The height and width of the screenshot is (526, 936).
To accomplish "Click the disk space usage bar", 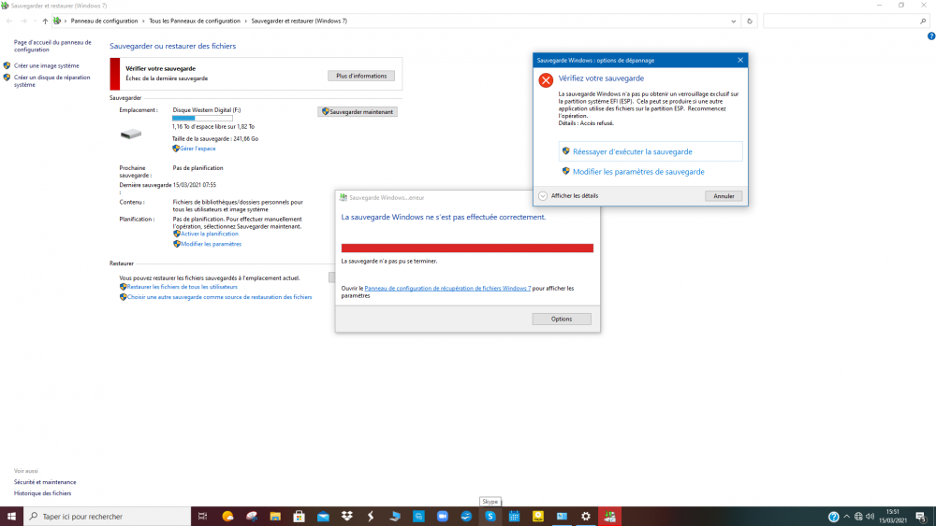I will point(202,118).
